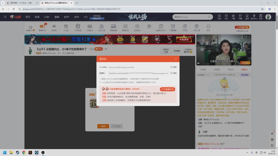The image size is (278, 156).
Task: Reload the browser page
Action: point(14,9)
